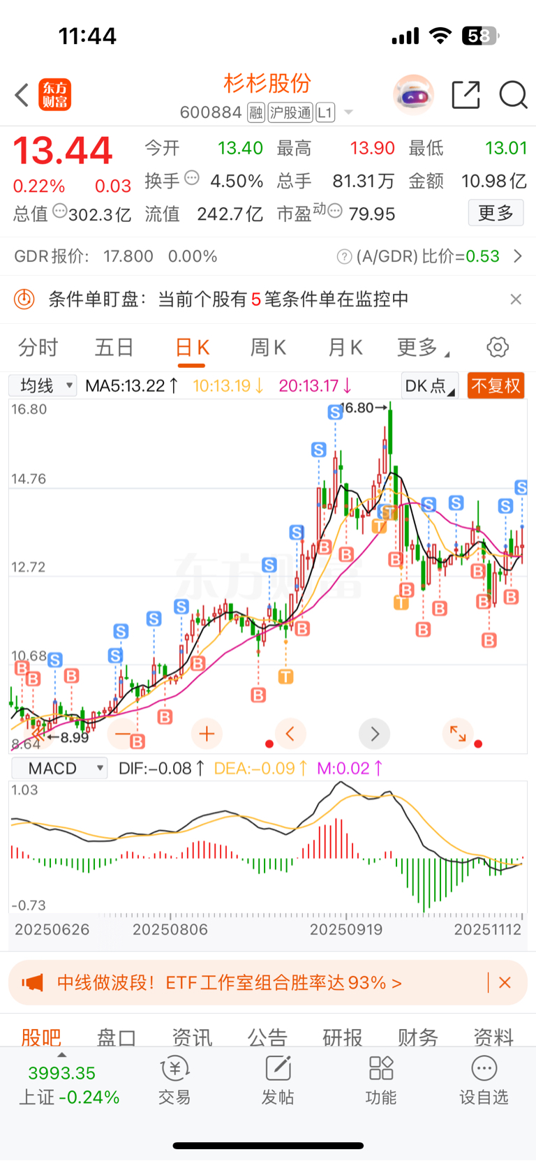Tap the 融 margin trading badge
The width and height of the screenshot is (536, 1161).
coord(256,112)
